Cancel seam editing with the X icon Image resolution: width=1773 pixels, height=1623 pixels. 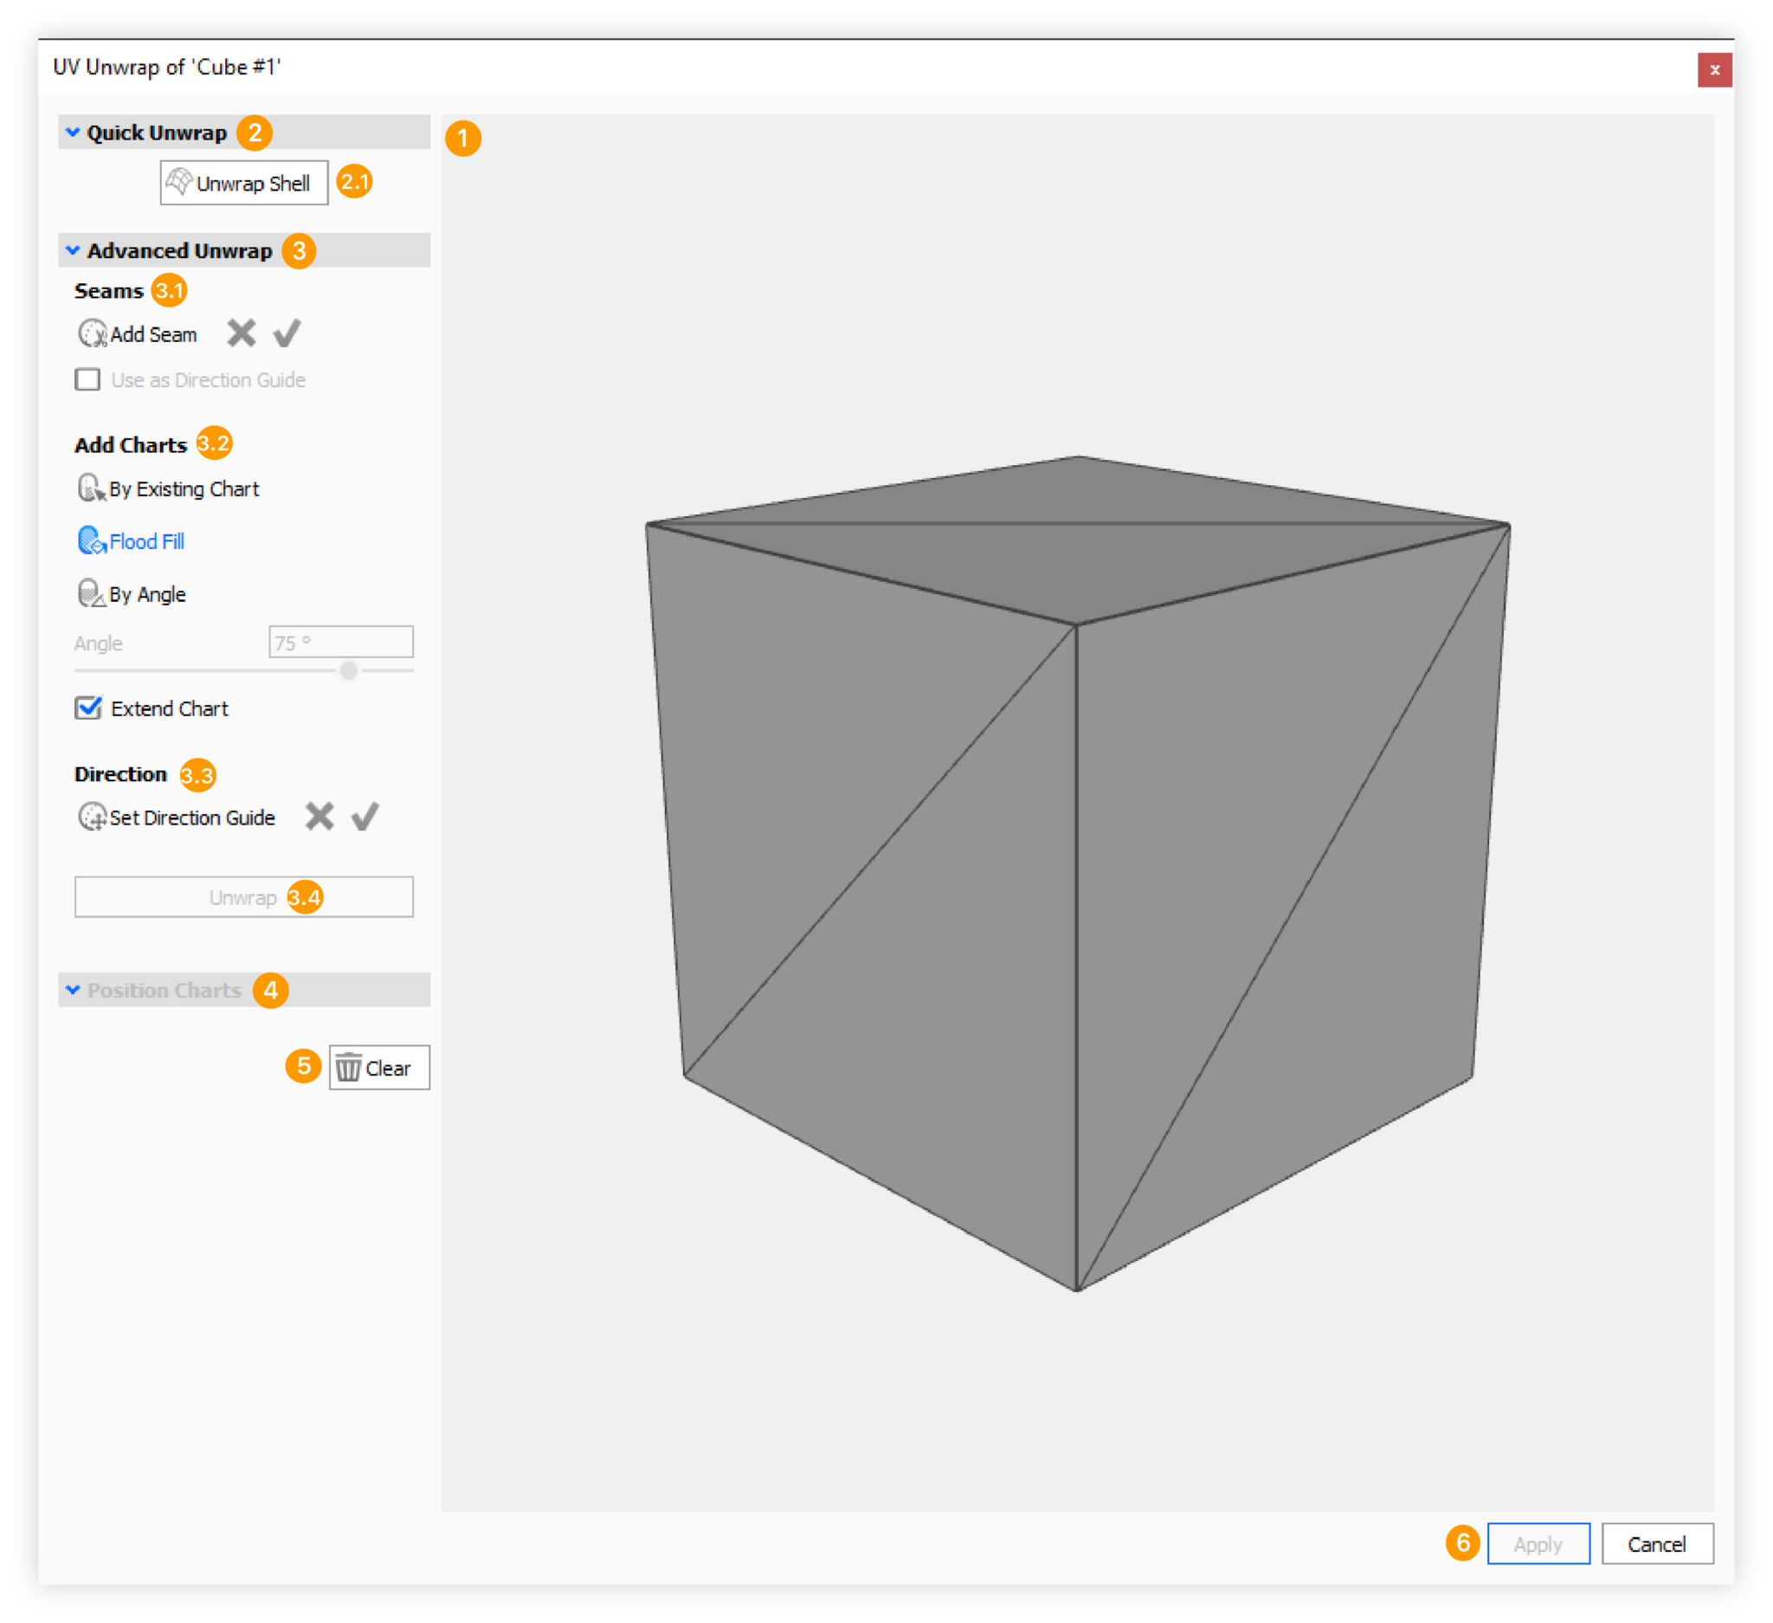pyautogui.click(x=240, y=333)
